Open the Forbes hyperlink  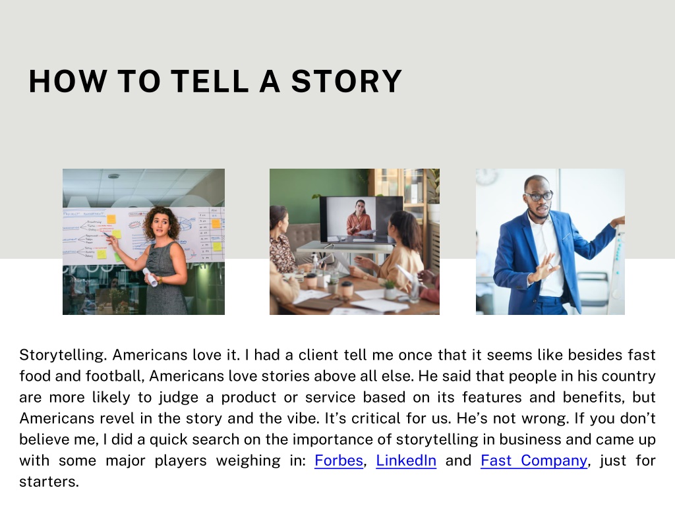pyautogui.click(x=339, y=461)
